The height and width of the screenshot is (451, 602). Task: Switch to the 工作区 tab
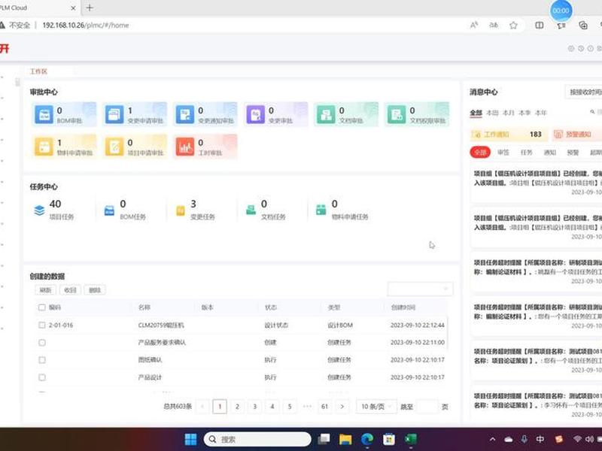click(x=38, y=71)
